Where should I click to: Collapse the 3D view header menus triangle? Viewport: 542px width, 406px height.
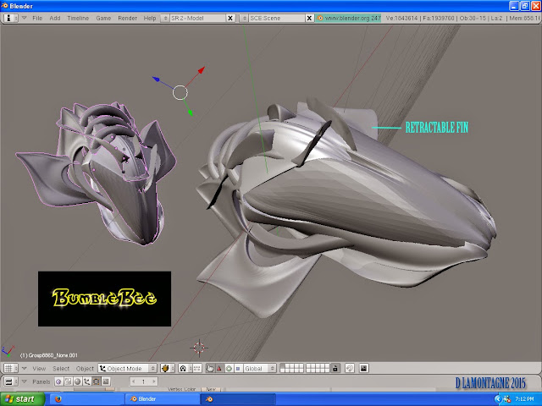25,369
